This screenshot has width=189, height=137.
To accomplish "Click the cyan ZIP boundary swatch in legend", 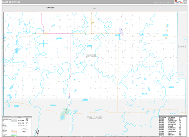I will tap(14, 123).
